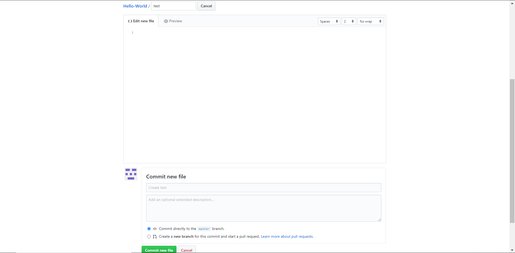Click the vertical page scrollbar thumb
Viewport: 515px width, 253px height.
tap(512, 150)
